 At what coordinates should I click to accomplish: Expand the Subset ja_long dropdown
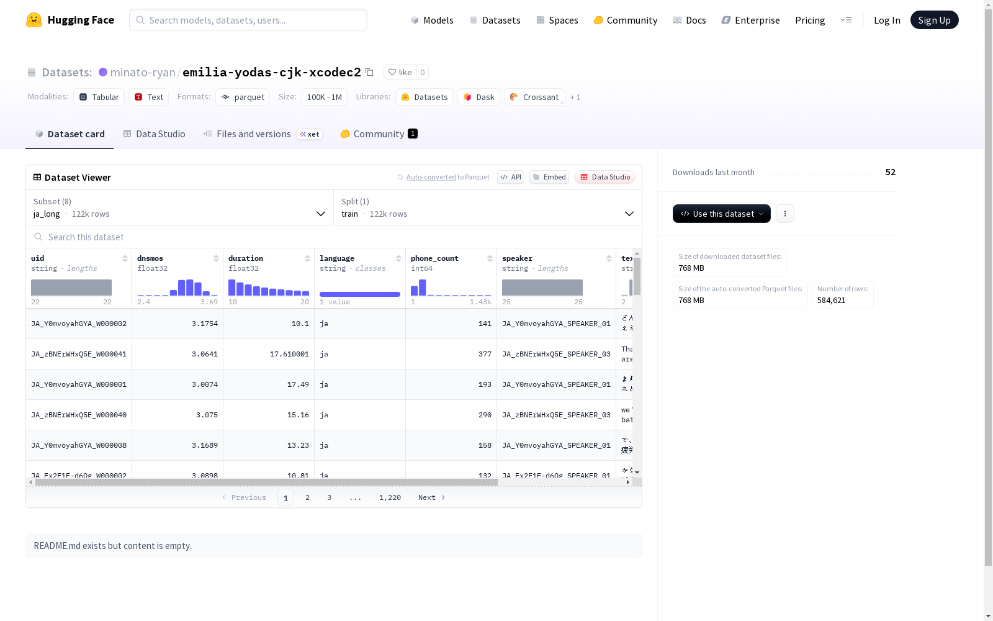pyautogui.click(x=180, y=207)
